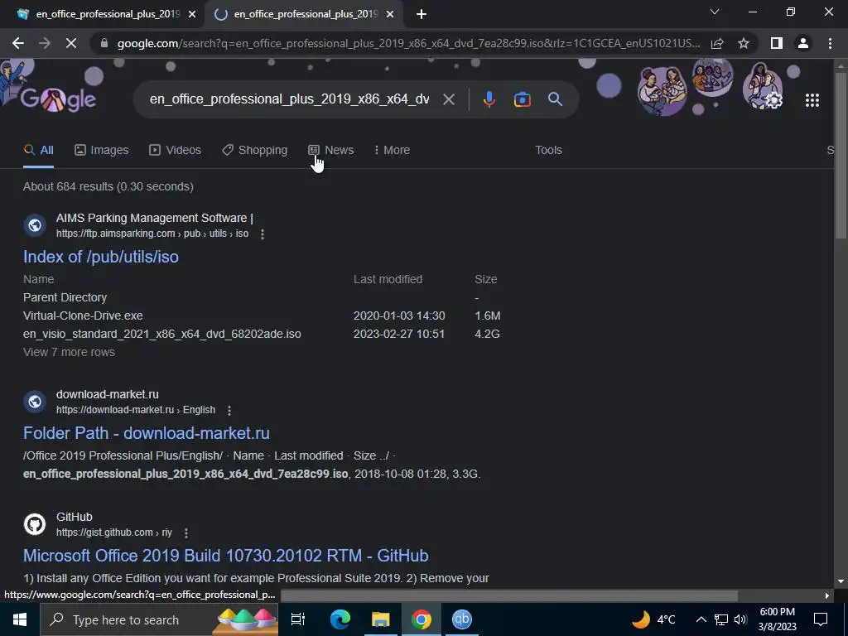Click the horizontal scrollbar thumb
Viewport: 848px width, 636px height.
click(509, 595)
